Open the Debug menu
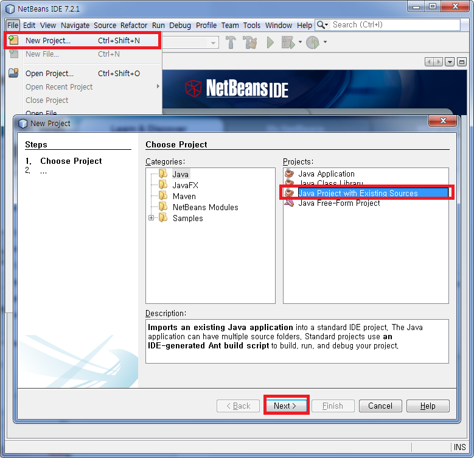The image size is (474, 458). (180, 25)
